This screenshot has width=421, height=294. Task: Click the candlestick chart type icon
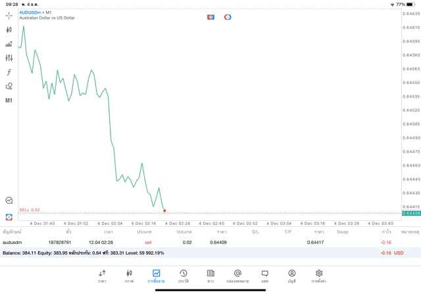(9, 30)
